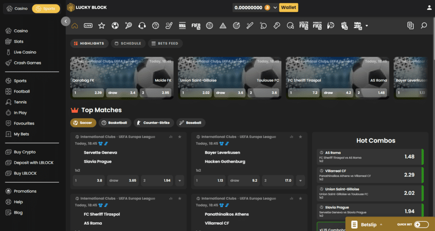Switch to Bets Feed tab
This screenshot has width=435, height=231.
click(x=165, y=43)
